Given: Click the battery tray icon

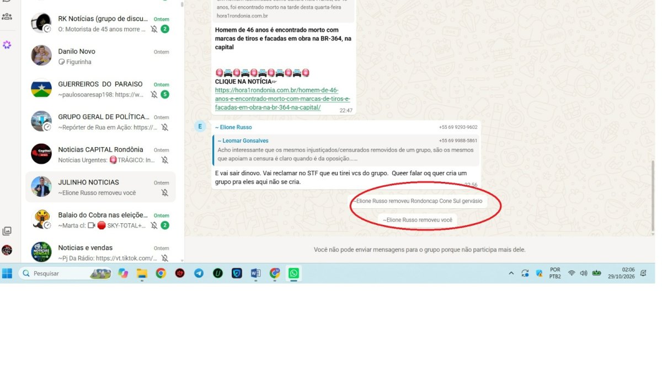Looking at the screenshot, I should [596, 273].
